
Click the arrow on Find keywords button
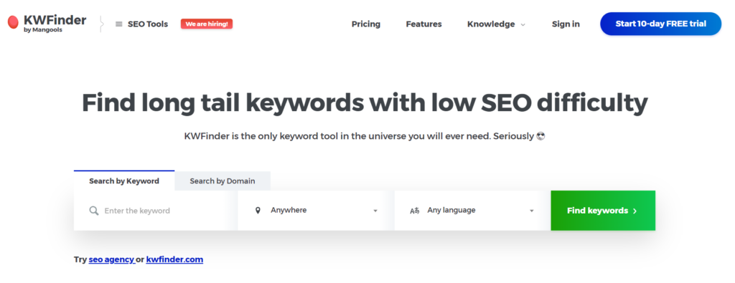point(635,211)
